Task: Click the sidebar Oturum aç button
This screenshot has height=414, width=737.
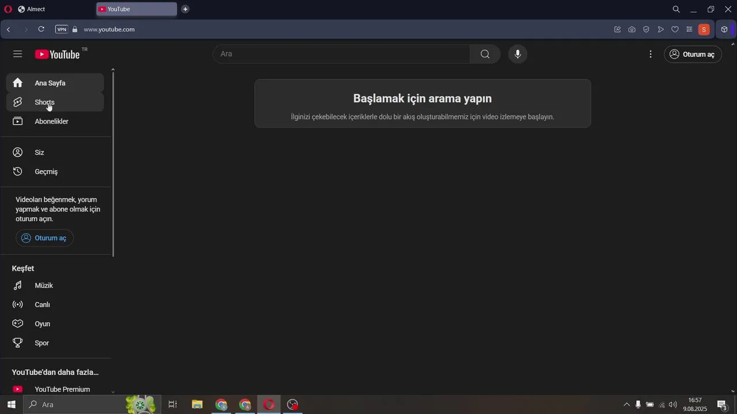Action: coord(44,238)
